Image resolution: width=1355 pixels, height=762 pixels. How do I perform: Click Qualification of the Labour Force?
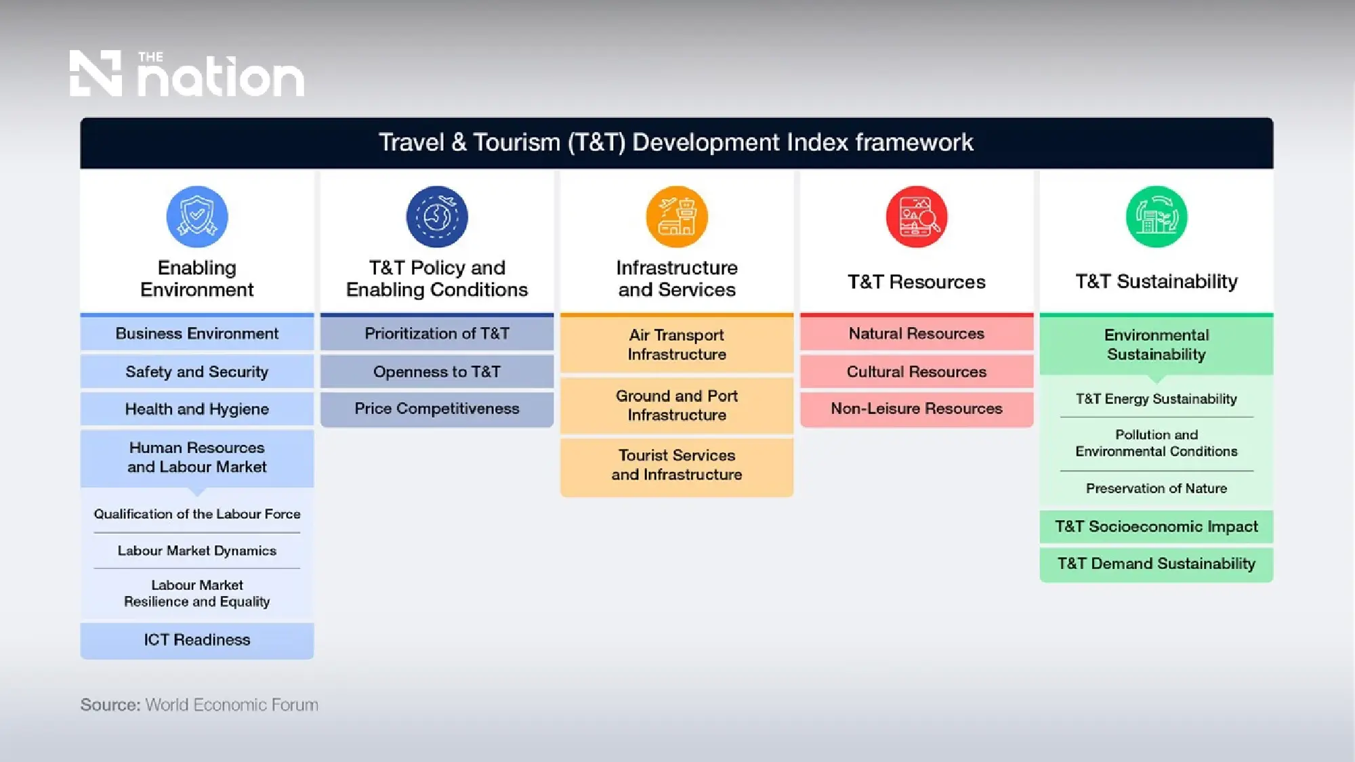[197, 514]
